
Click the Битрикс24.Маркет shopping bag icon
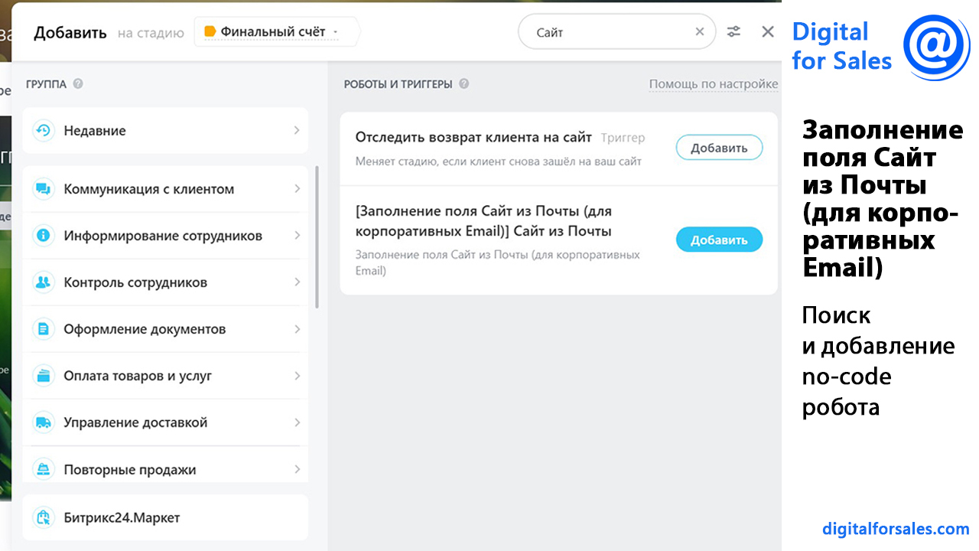click(44, 518)
